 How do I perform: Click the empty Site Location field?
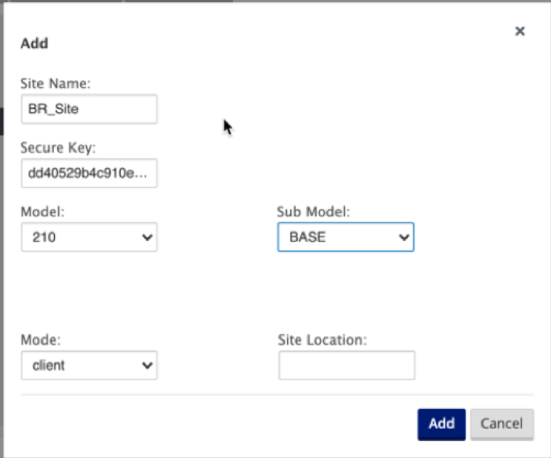(347, 365)
